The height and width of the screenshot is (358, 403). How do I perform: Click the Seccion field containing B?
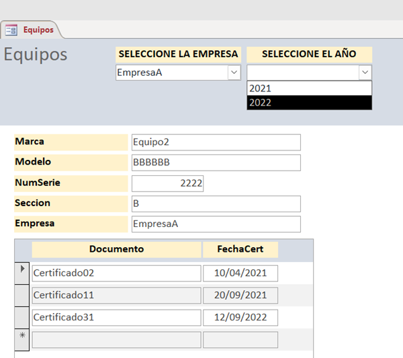pos(216,204)
